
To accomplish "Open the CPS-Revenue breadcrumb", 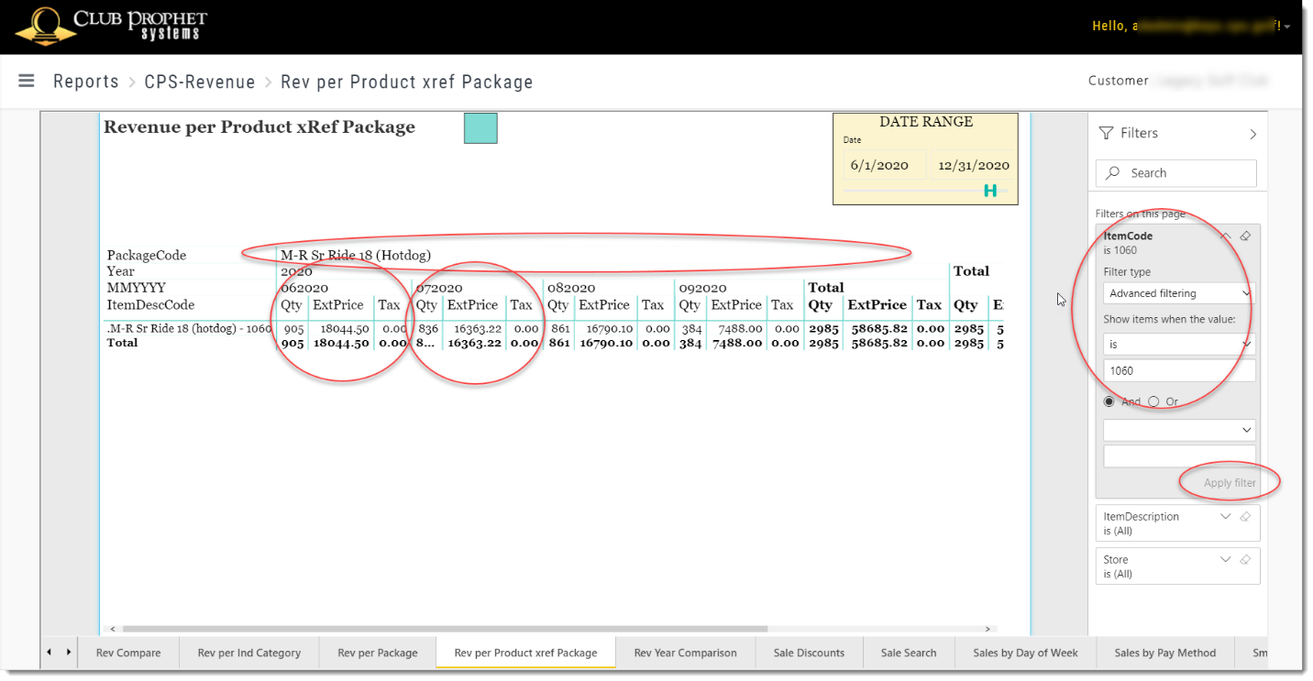I will tap(200, 82).
